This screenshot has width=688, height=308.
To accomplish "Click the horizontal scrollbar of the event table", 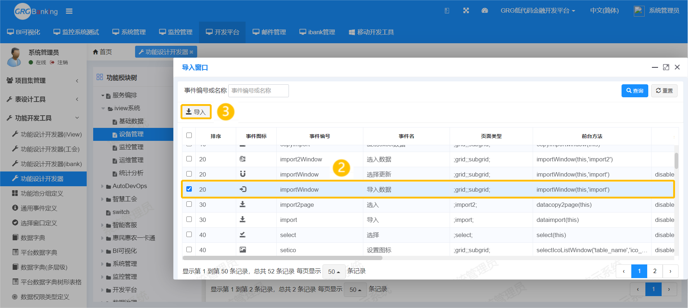I will [x=282, y=258].
